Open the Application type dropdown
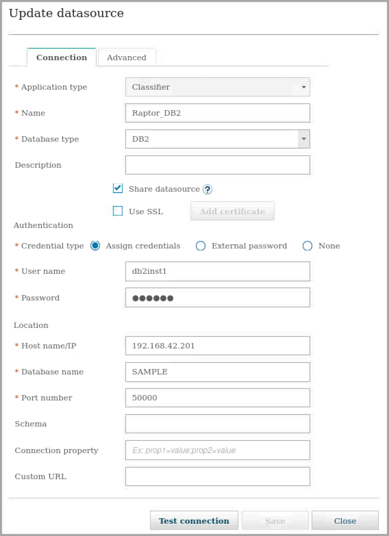This screenshot has height=536, width=389. (218, 87)
